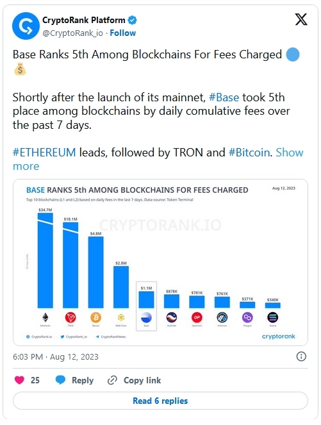Open the @CryptoRank_io handle
The image size is (321, 425).
point(72,33)
